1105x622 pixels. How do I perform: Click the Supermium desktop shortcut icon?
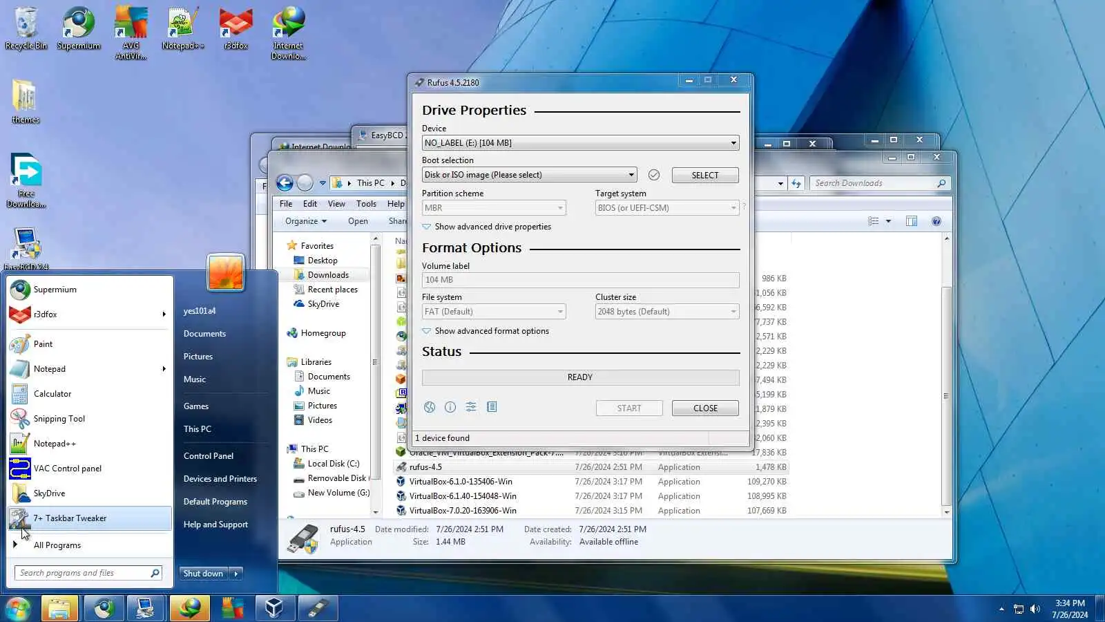click(x=79, y=29)
